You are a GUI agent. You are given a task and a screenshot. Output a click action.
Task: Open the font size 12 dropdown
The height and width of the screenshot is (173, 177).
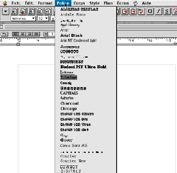pyautogui.click(x=43, y=18)
